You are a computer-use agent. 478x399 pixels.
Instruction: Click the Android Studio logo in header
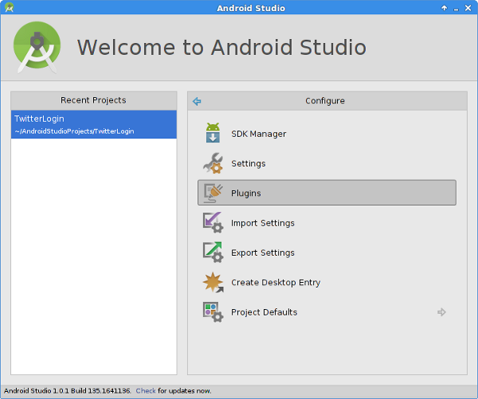pyautogui.click(x=37, y=47)
